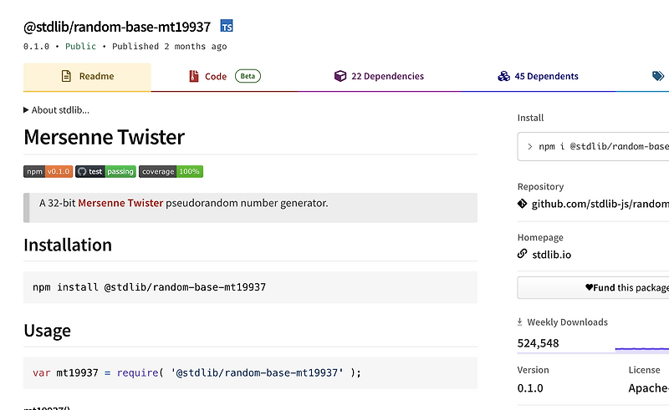This screenshot has width=669, height=410.
Task: Expand the About stdlib disclosure triangle
Action: point(27,110)
